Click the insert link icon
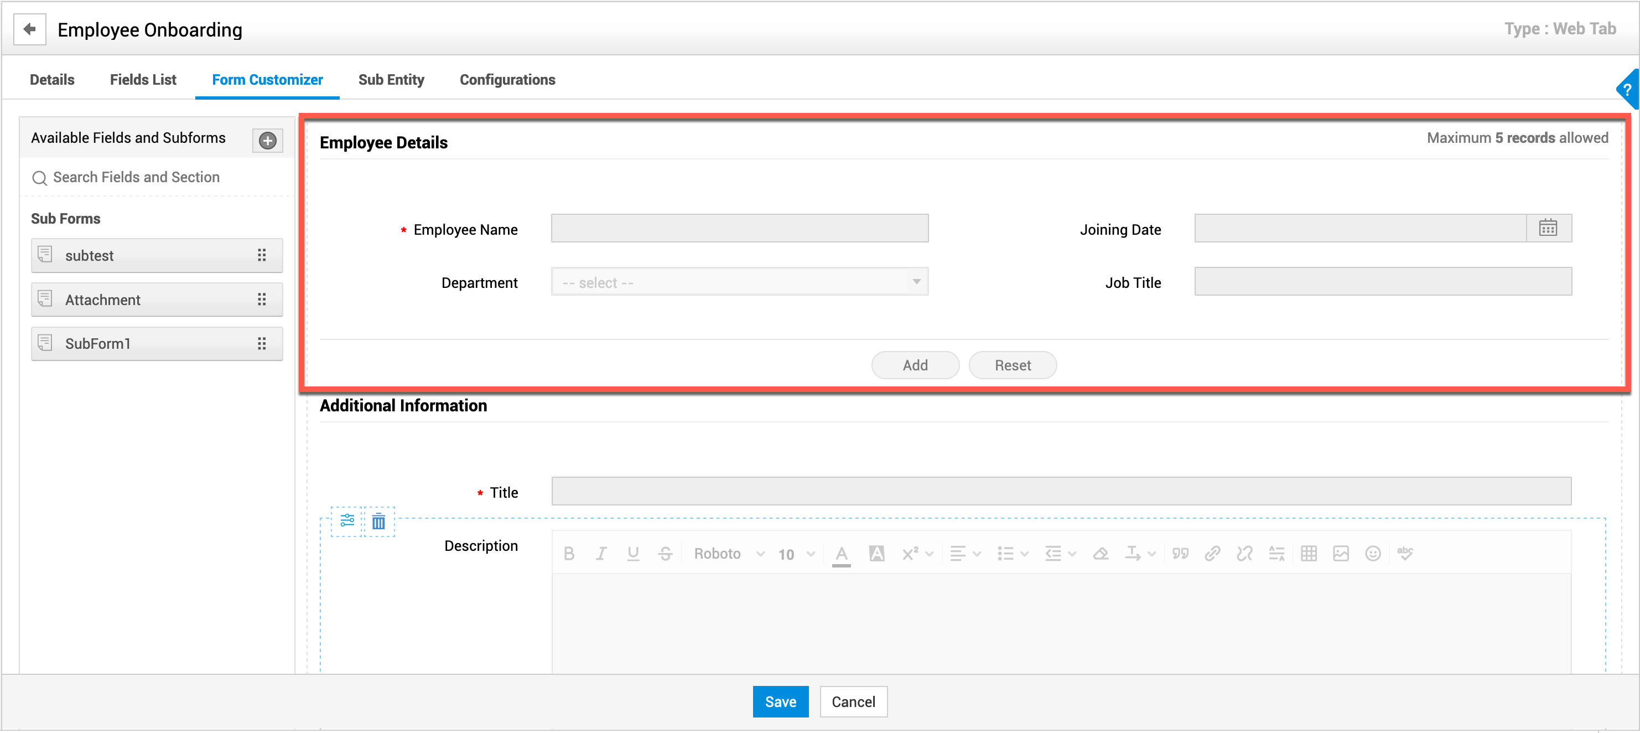Viewport: 1640px width, 733px height. pos(1212,554)
